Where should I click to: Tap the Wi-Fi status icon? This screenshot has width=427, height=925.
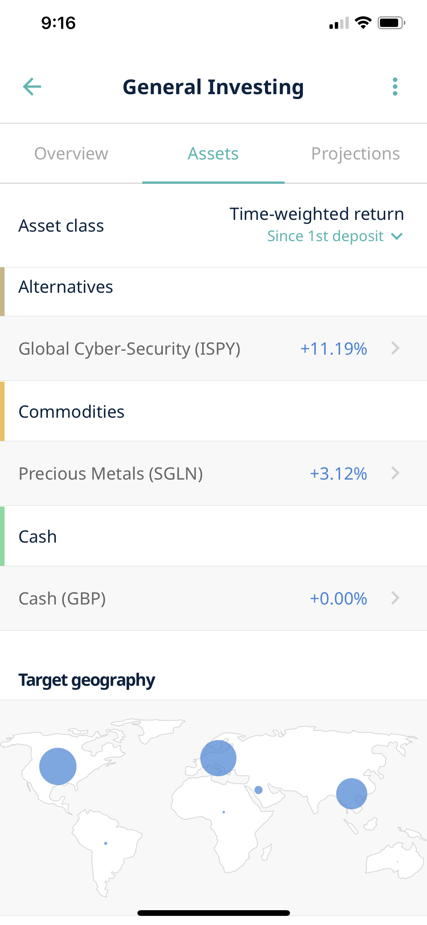pyautogui.click(x=363, y=23)
